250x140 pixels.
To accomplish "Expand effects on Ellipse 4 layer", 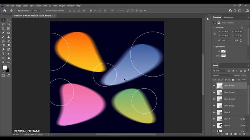I will pos(246,119).
